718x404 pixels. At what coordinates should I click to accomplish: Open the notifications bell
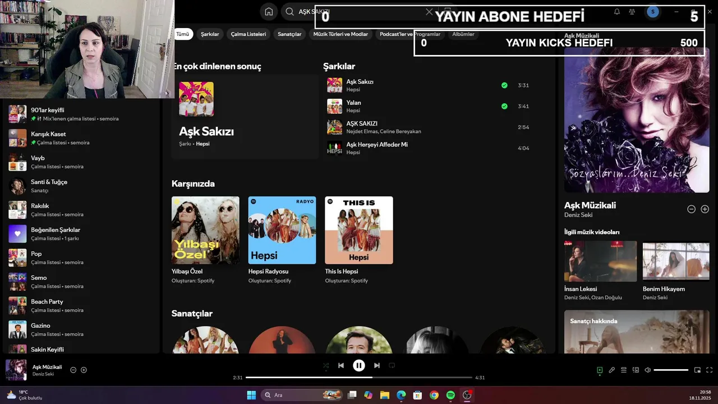coord(617,12)
